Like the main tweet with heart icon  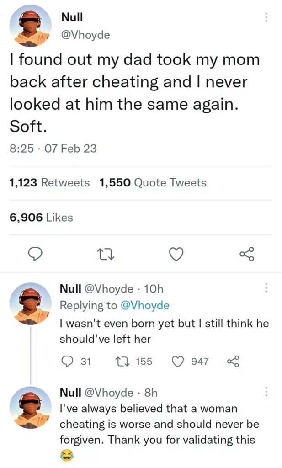click(x=176, y=254)
